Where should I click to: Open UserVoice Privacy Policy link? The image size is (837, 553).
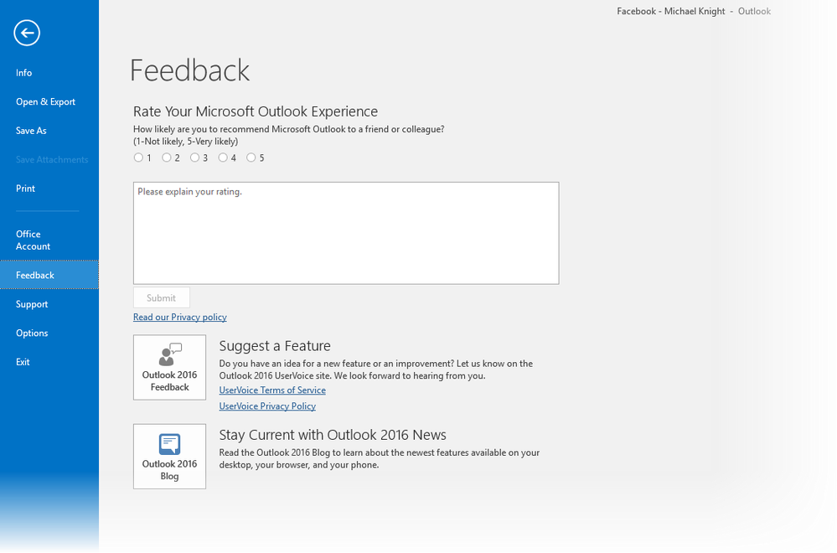click(x=267, y=406)
